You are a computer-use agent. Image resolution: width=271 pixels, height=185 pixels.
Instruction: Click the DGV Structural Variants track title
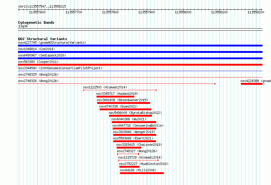point(43,39)
